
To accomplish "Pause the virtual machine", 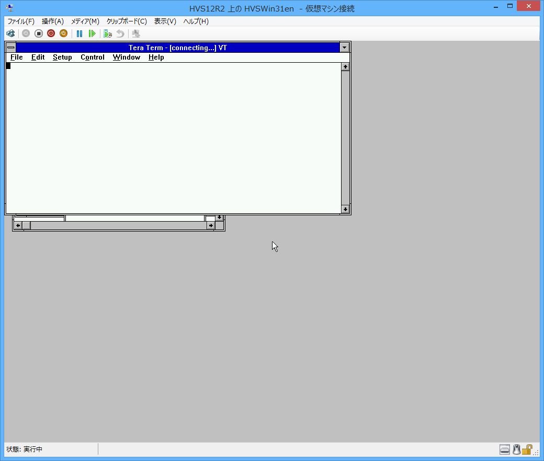I will tap(80, 33).
